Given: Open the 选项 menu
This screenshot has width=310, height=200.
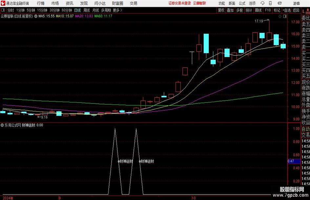Looking at the screenshot, I should (252, 3).
